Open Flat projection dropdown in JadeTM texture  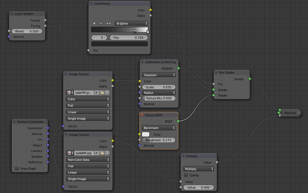pos(88,105)
